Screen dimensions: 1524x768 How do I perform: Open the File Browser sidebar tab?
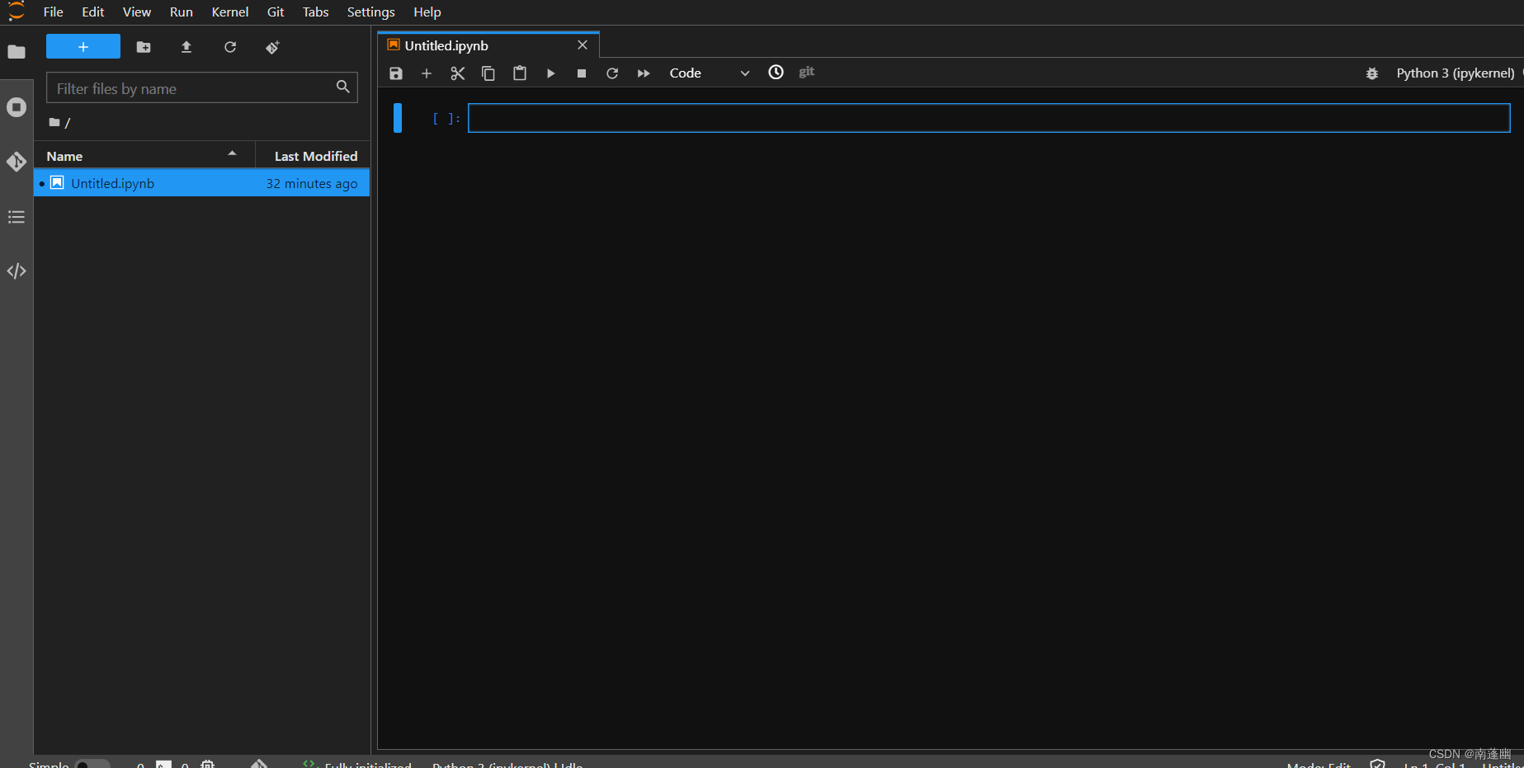(x=17, y=52)
